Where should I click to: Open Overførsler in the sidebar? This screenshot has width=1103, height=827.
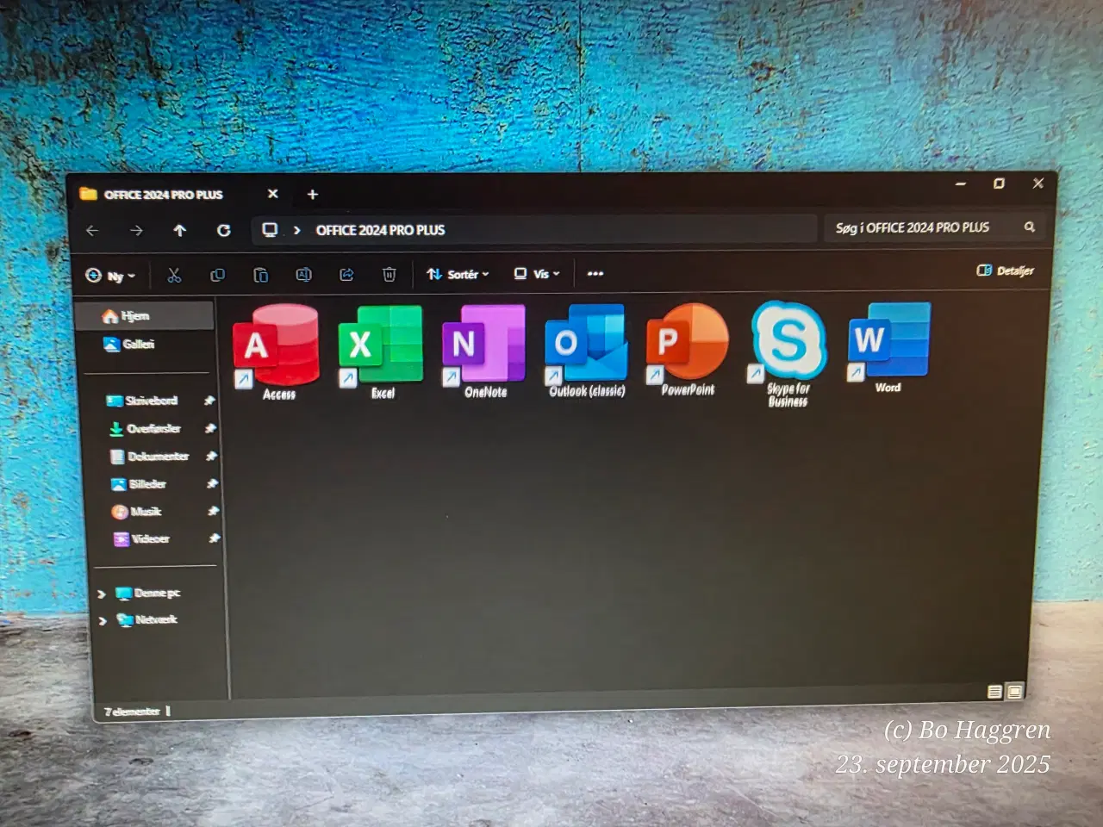point(144,429)
